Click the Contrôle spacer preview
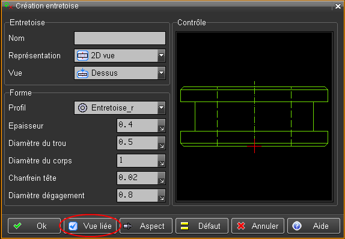Screen dimensions: 345x239 254,116
